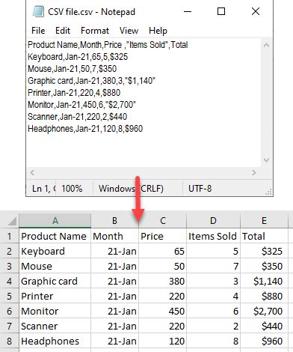Click the window resize grip in Notepad

click(x=268, y=192)
